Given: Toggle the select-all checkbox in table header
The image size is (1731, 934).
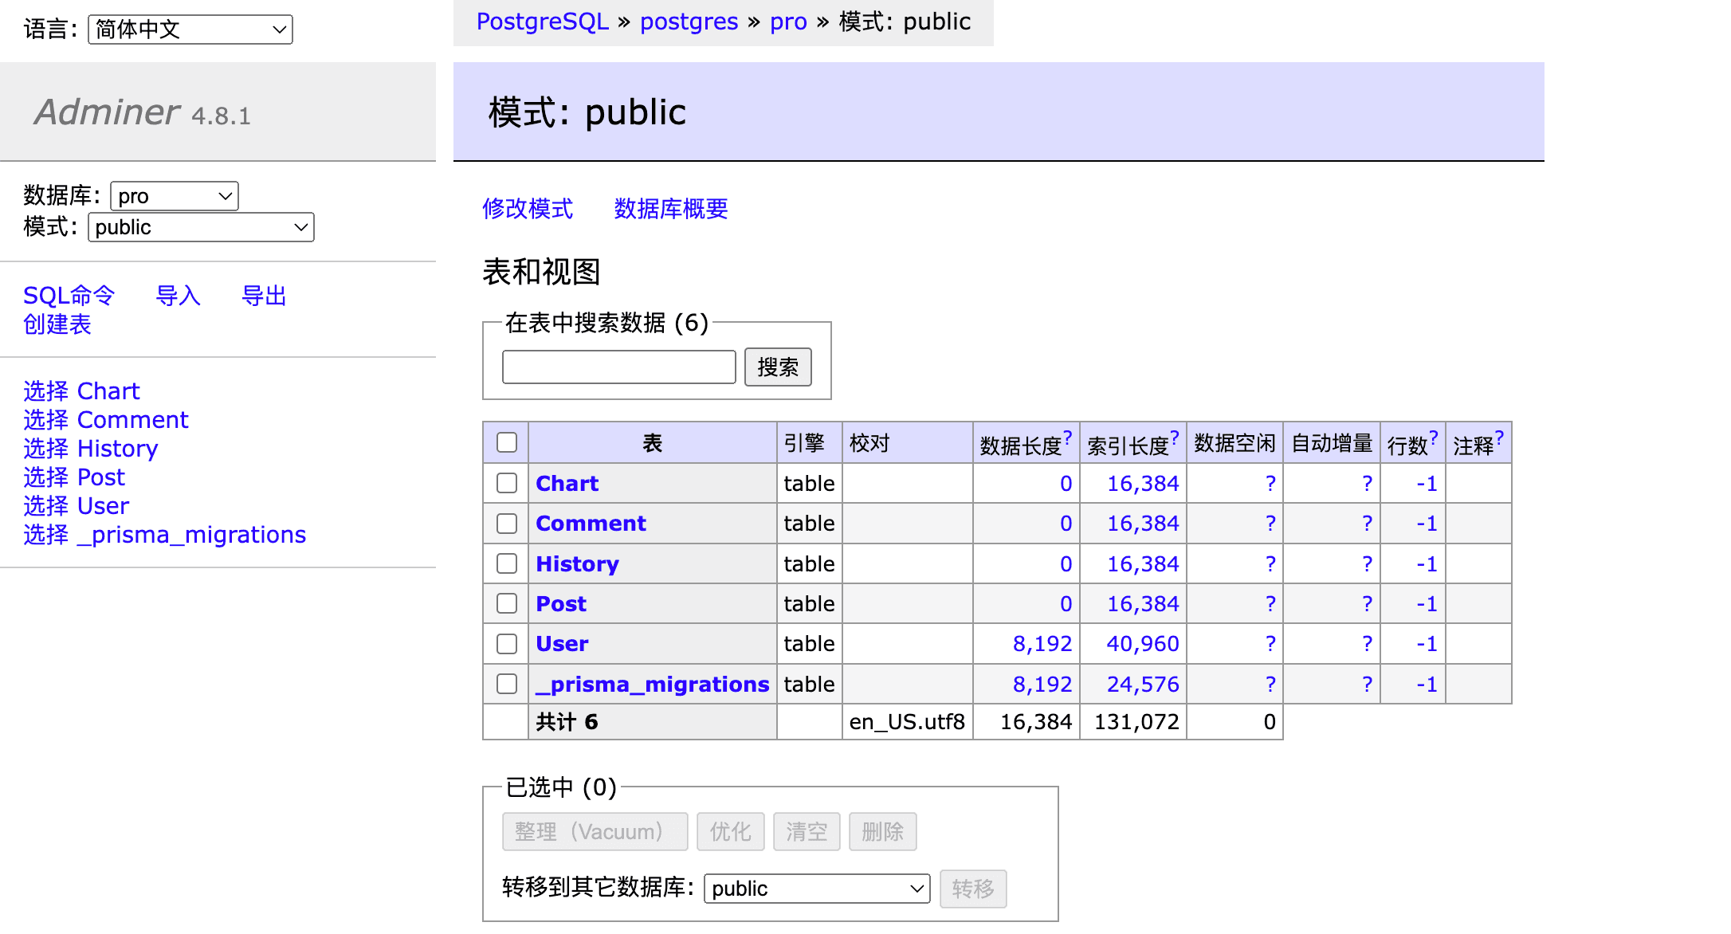Looking at the screenshot, I should (x=507, y=442).
